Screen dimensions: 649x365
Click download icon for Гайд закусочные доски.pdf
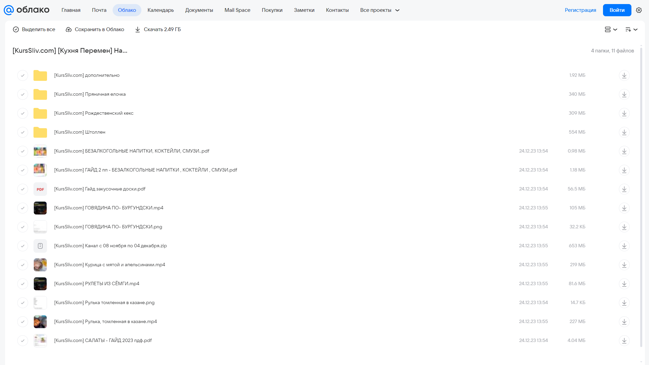(624, 189)
